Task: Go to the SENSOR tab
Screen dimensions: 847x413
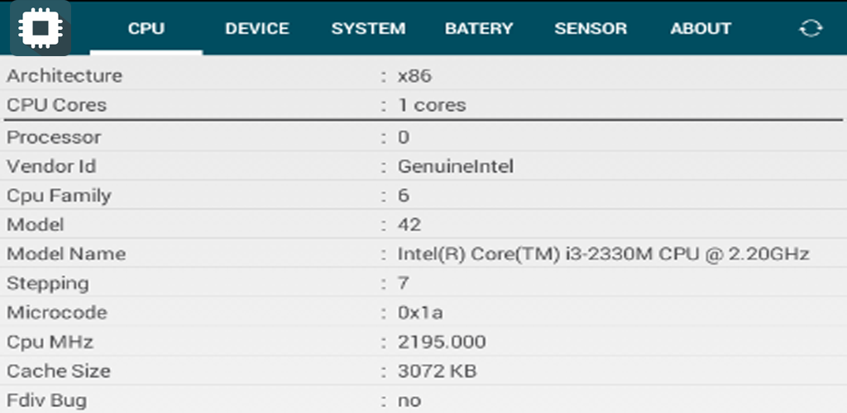Action: [590, 28]
